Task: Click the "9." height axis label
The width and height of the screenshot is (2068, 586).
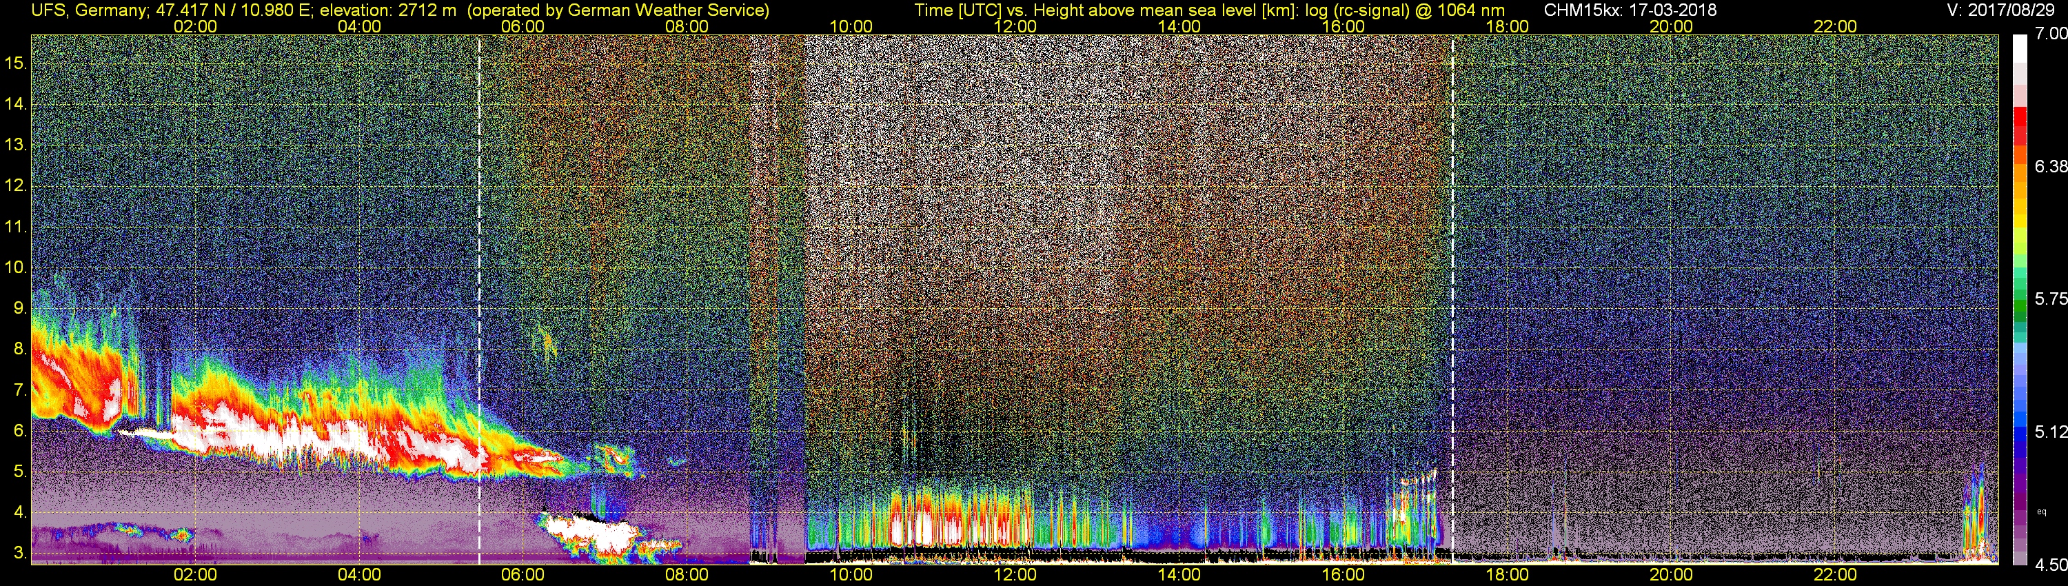Action: coord(20,308)
